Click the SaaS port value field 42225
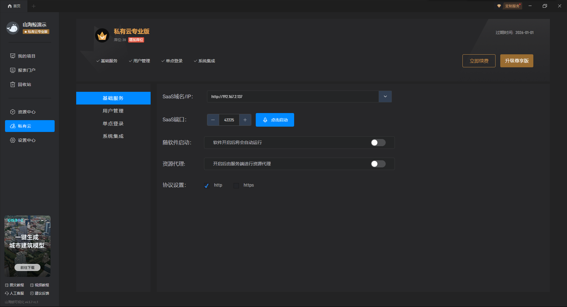 click(x=229, y=120)
